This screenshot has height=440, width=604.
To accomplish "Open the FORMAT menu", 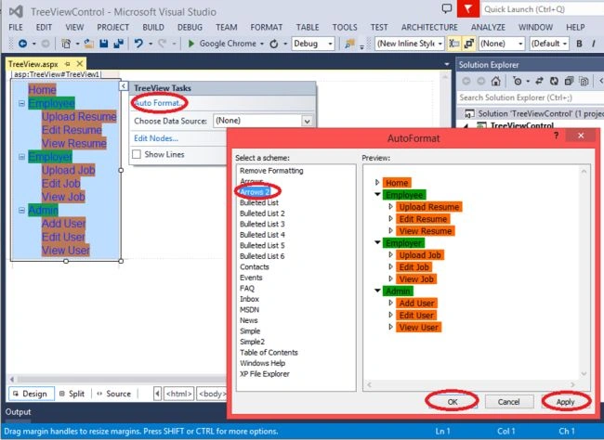I will pos(267,27).
